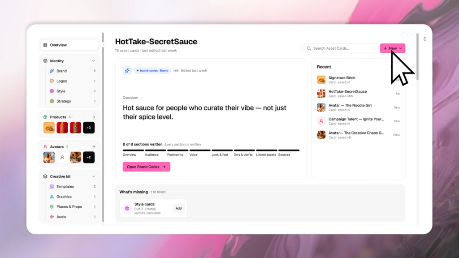This screenshot has height=258, width=459.
Task: Select the Voice section progress tab
Action: pos(200,152)
